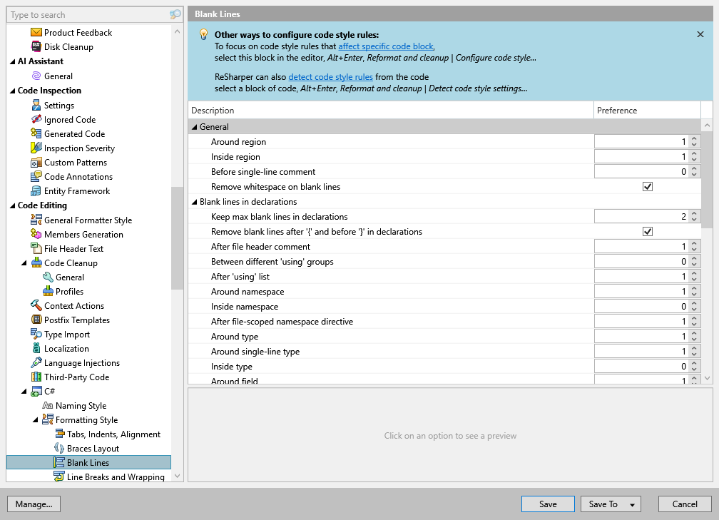Select Tabs, Indents, Alignment page
Screen dimensions: 719x520
[113, 434]
